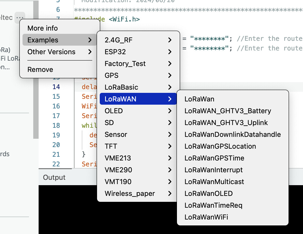Open the LoRaWanGPSTime example sketch
Image resolution: width=303 pixels, height=234 pixels.
(214, 158)
